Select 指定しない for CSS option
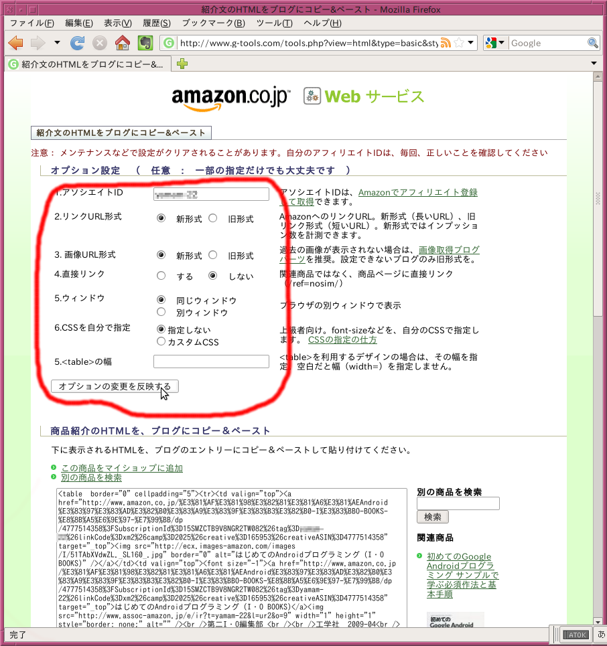 pyautogui.click(x=161, y=329)
